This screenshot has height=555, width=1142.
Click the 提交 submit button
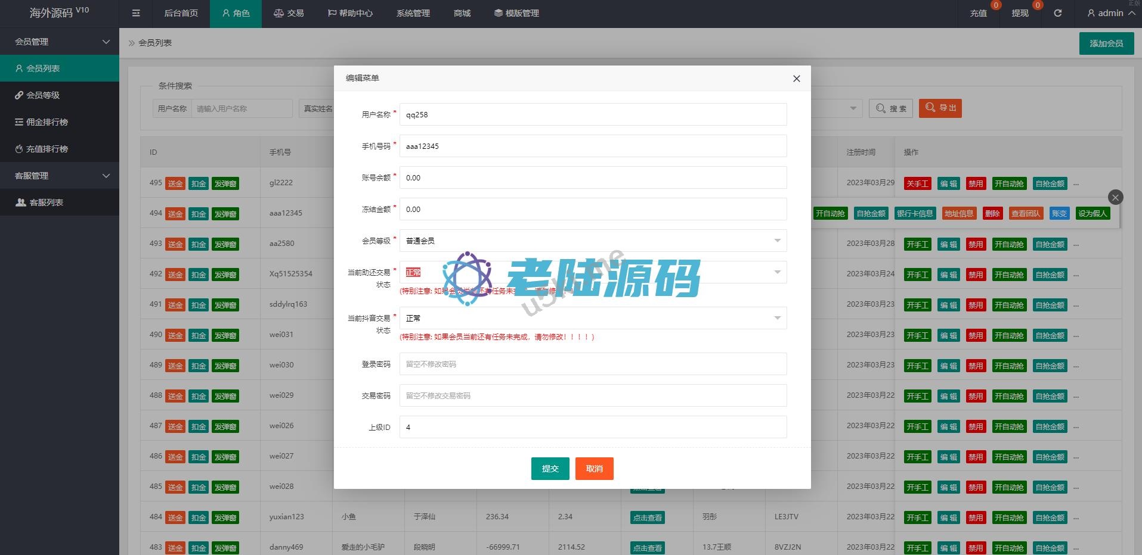[550, 469]
